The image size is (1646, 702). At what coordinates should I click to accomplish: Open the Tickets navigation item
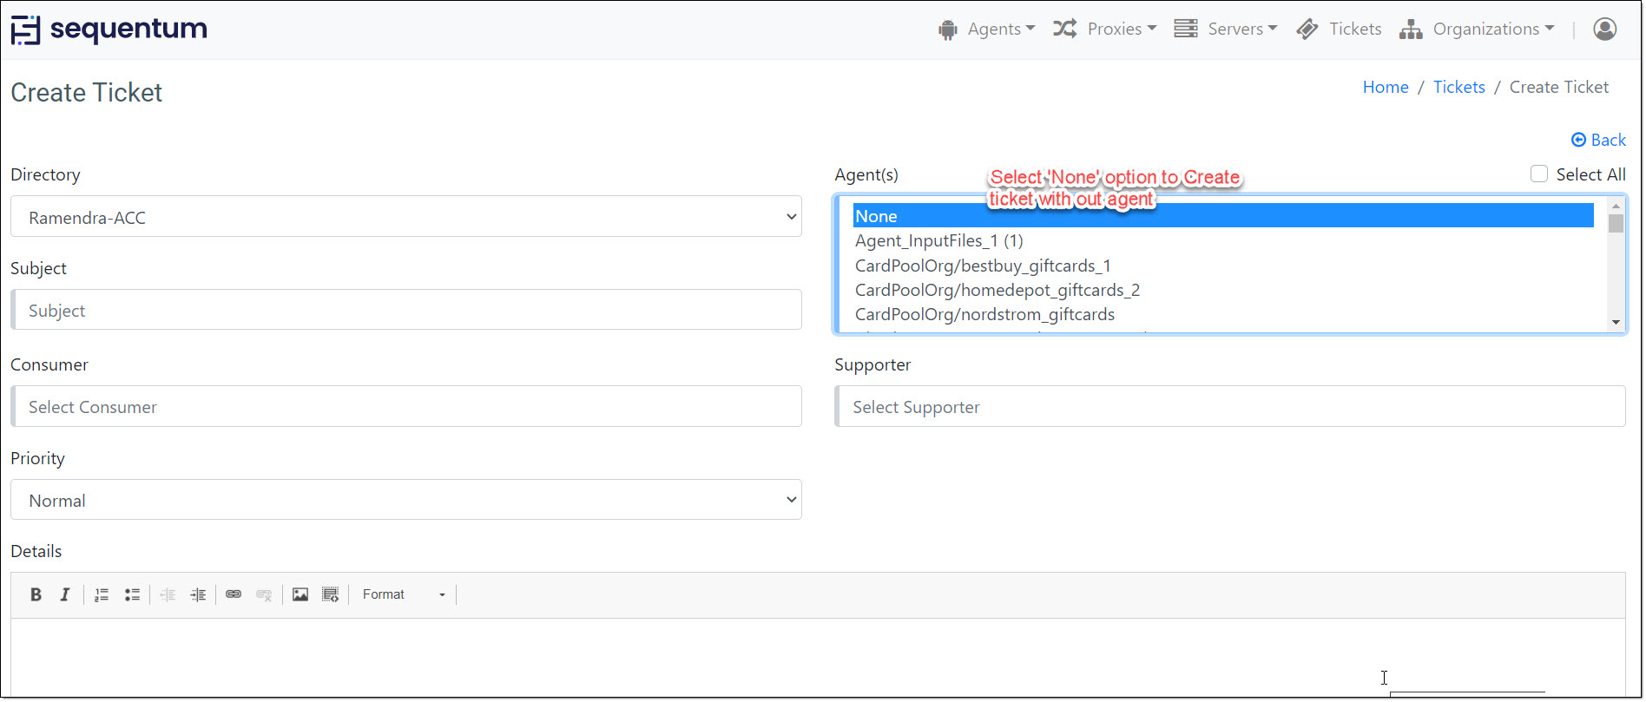pyautogui.click(x=1339, y=30)
